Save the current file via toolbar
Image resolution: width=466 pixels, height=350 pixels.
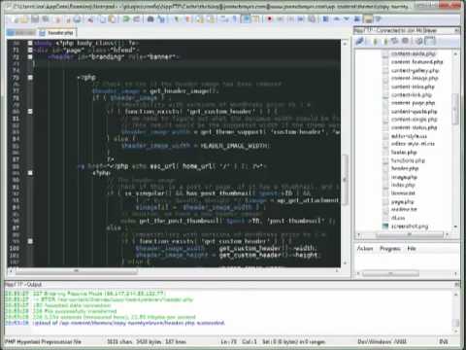[x=35, y=19]
